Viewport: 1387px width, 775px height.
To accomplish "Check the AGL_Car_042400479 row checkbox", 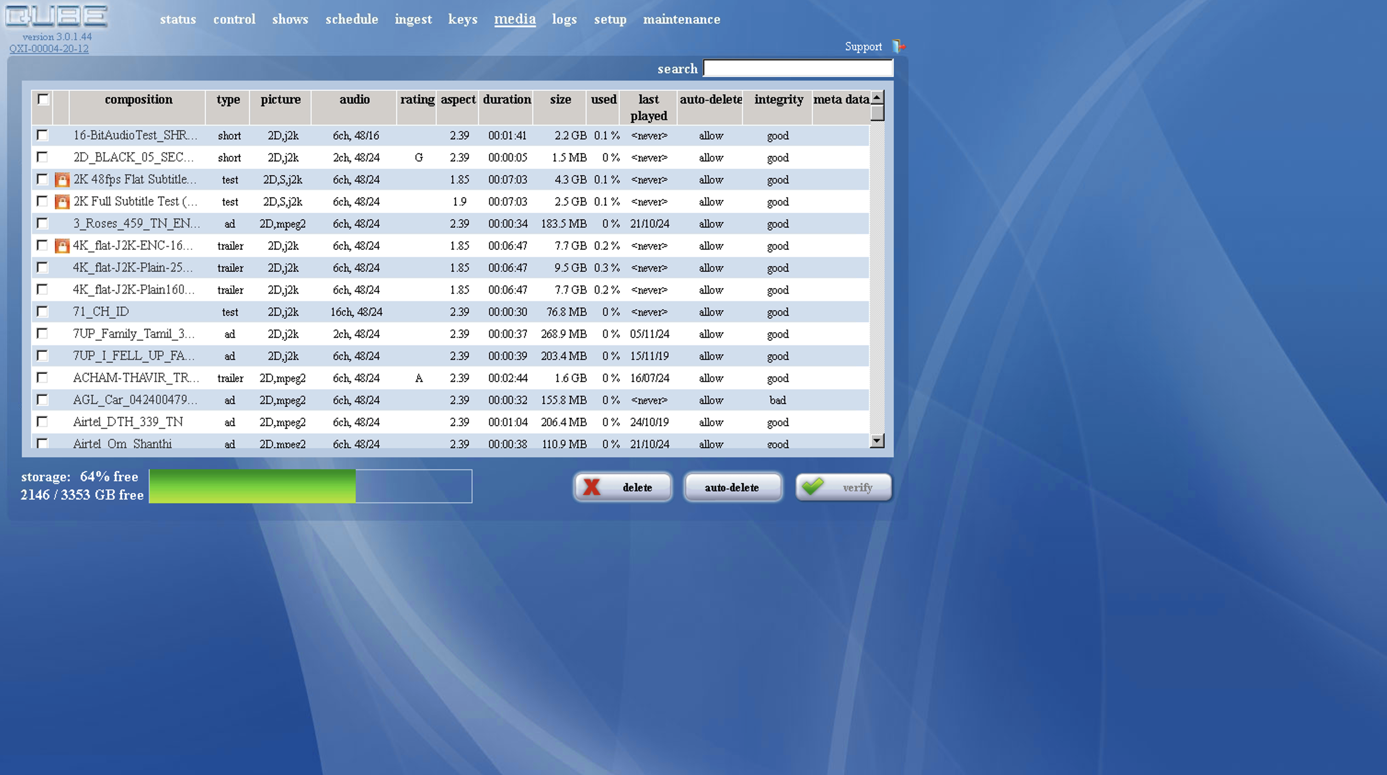I will click(42, 399).
